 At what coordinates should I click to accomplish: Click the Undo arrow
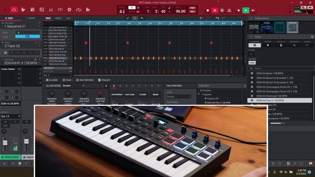(x=217, y=18)
